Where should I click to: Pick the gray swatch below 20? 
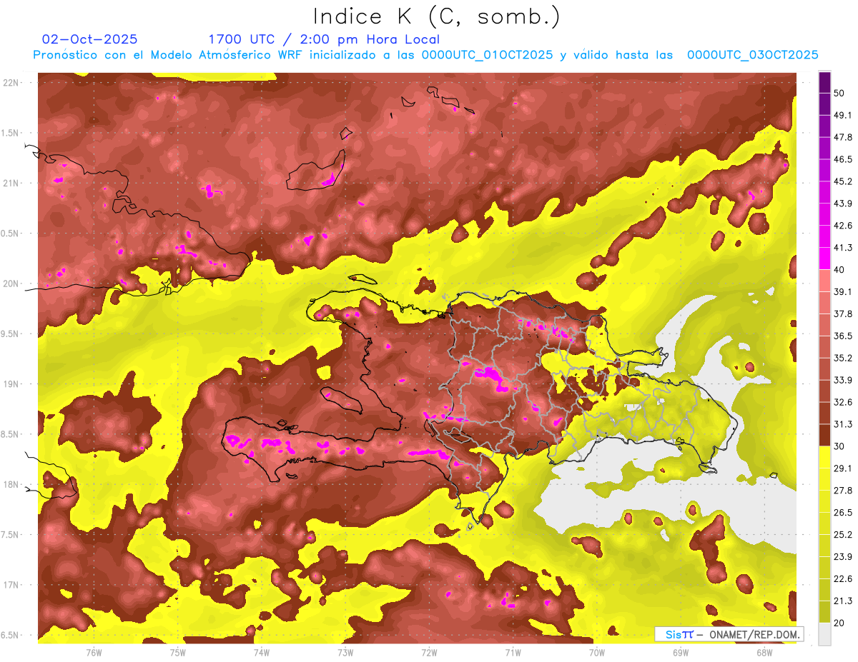[824, 634]
